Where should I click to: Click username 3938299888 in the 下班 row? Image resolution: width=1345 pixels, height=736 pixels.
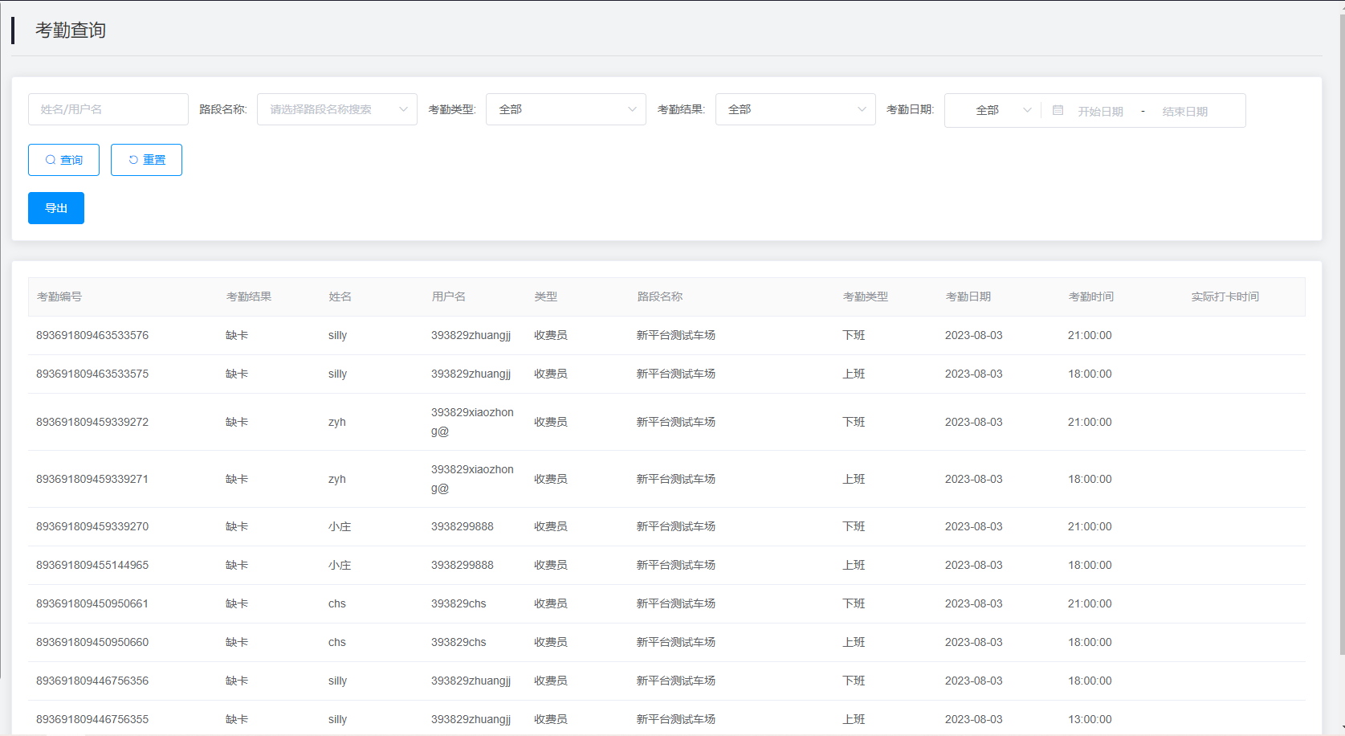(x=463, y=526)
